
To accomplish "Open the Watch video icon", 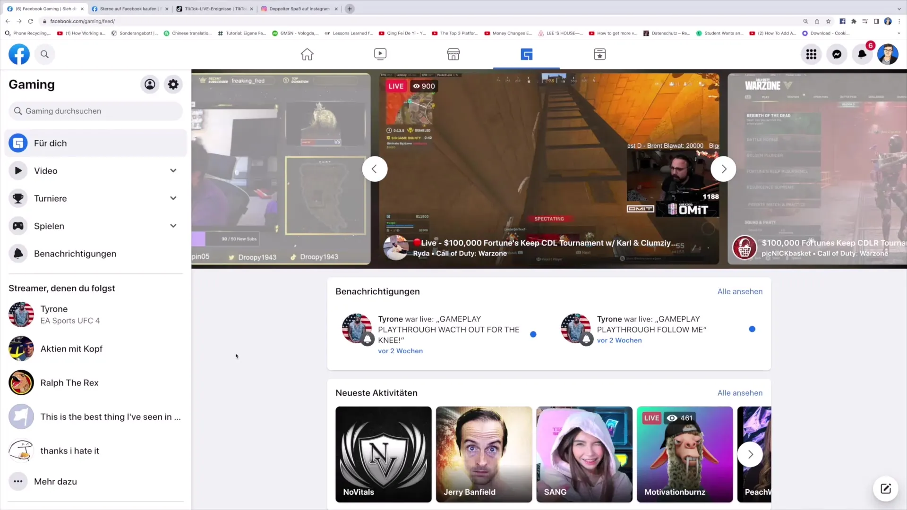I will click(x=380, y=54).
